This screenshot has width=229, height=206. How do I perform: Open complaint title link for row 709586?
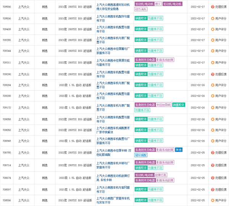click(113, 7)
